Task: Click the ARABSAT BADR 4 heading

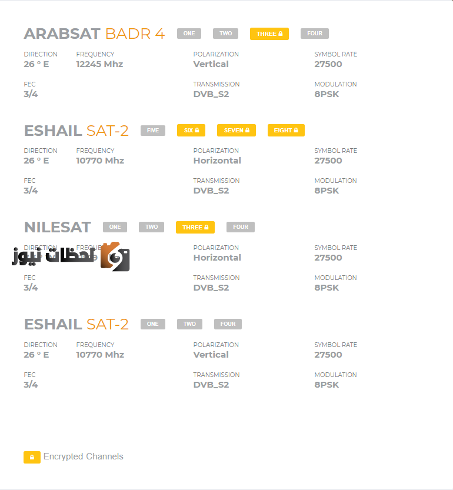Action: click(94, 34)
